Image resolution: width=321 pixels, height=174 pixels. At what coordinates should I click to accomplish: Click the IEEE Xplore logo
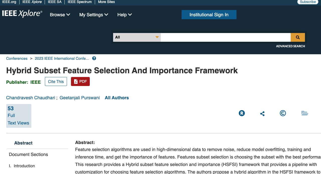pyautogui.click(x=22, y=13)
